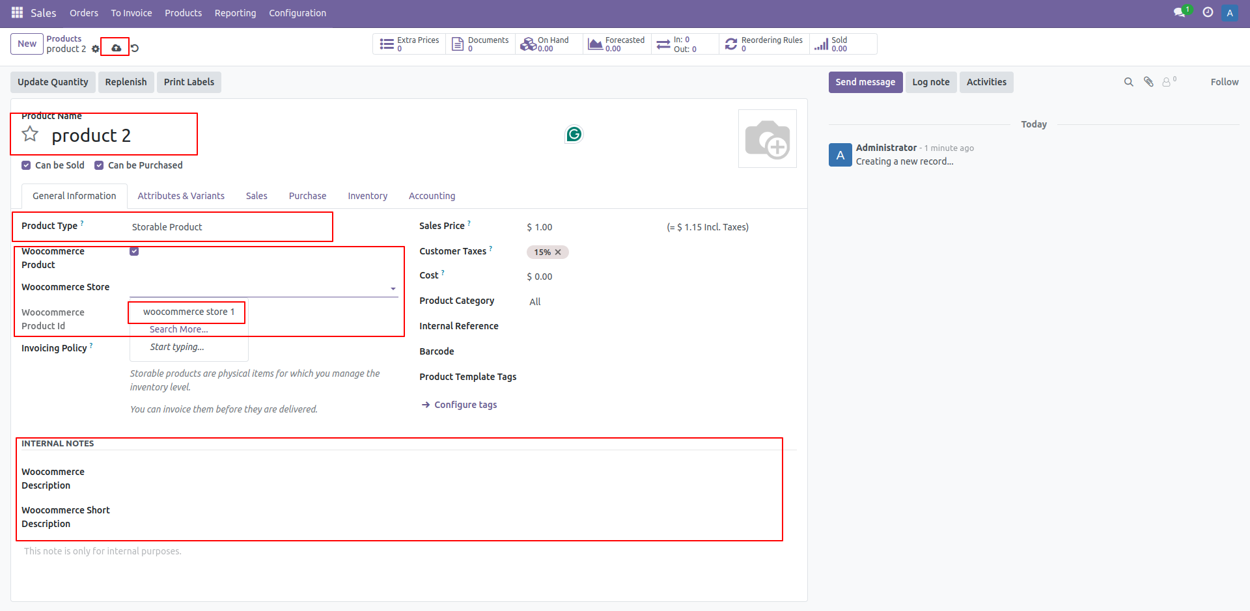Toggle the Woocommerce Product checkbox
The height and width of the screenshot is (611, 1250).
(x=134, y=251)
